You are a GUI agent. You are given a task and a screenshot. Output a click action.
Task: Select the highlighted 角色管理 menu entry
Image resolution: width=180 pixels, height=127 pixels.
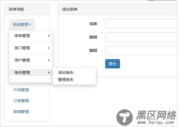click(31, 72)
